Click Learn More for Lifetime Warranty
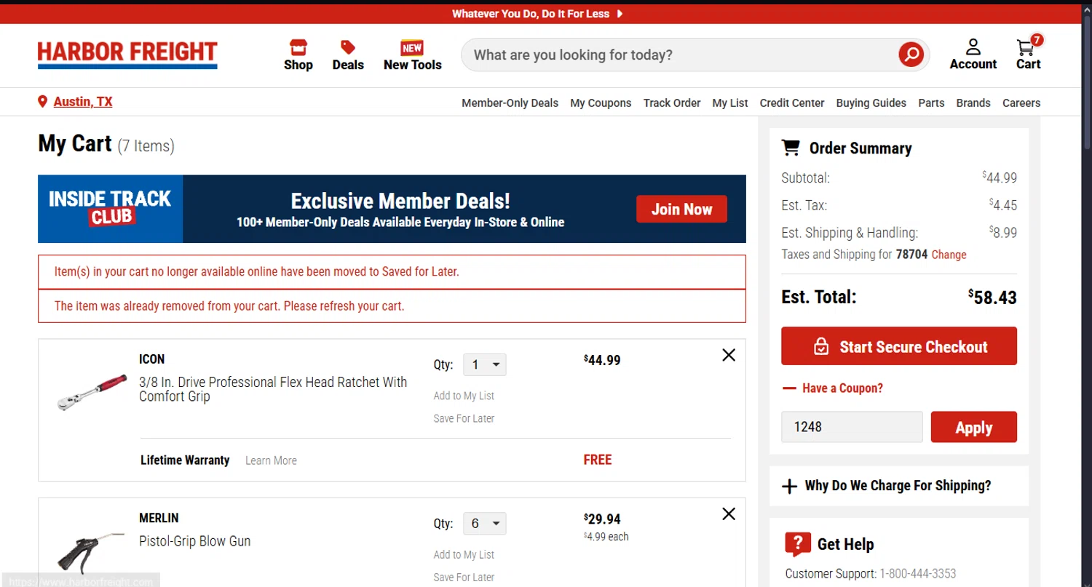Image resolution: width=1092 pixels, height=587 pixels. (x=271, y=460)
